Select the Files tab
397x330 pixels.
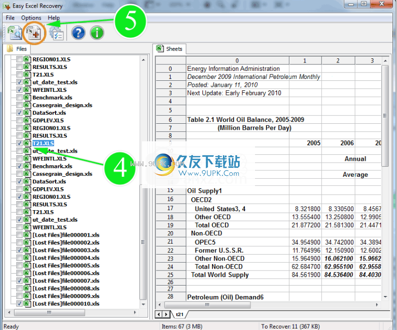pyautogui.click(x=17, y=49)
